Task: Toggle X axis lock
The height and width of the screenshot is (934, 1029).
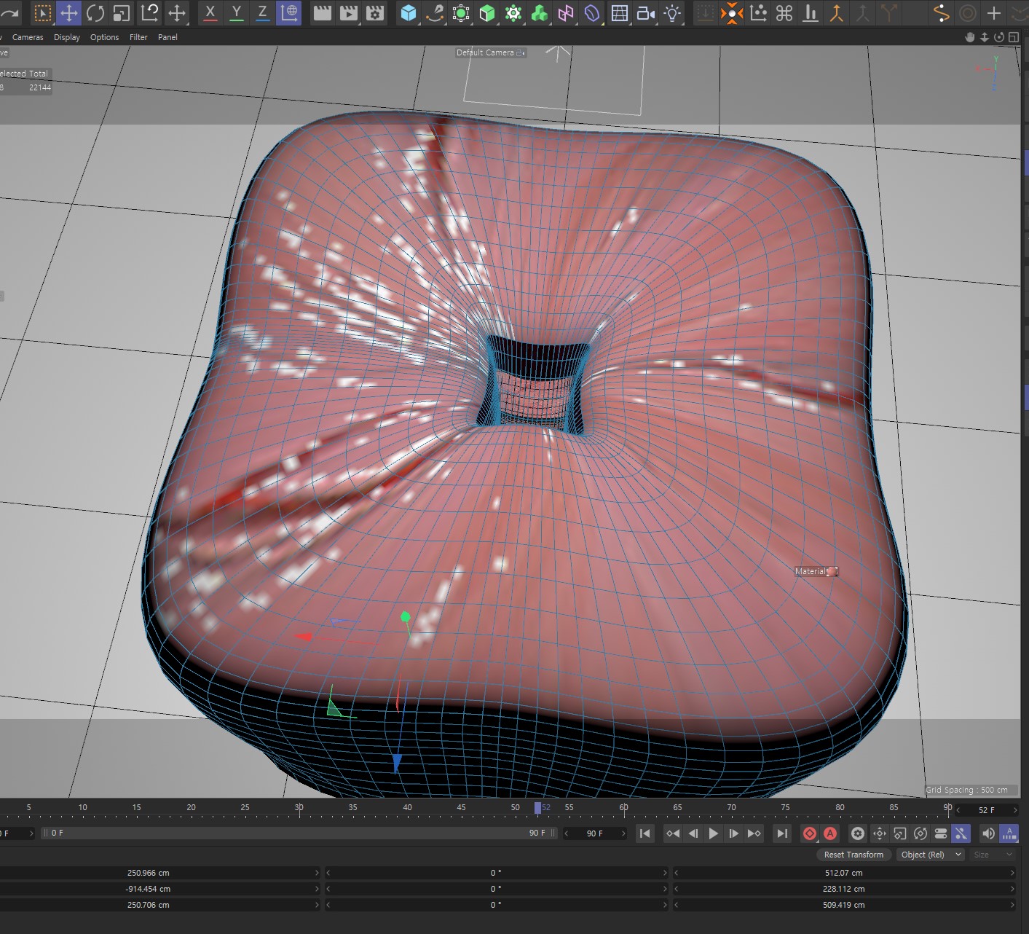Action: [x=210, y=13]
